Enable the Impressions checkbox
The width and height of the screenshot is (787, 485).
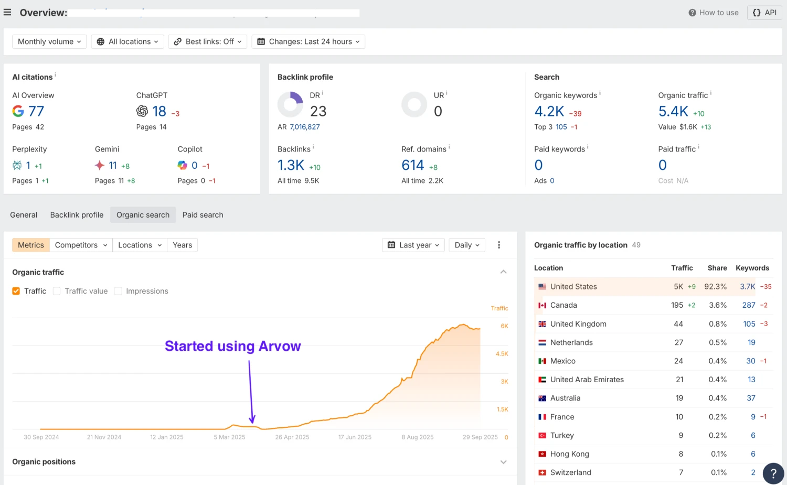click(x=118, y=291)
